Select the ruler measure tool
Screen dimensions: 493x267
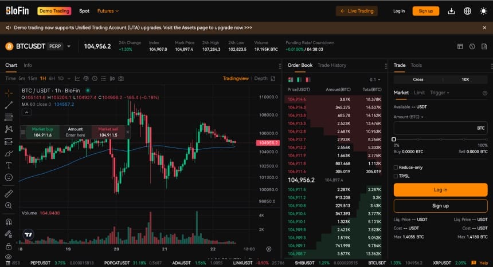click(9, 194)
